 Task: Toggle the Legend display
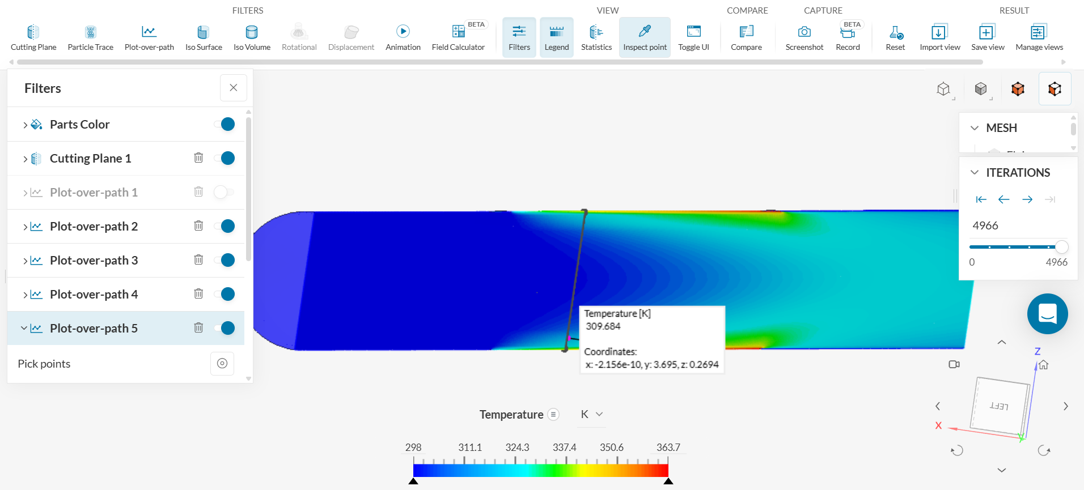[557, 37]
